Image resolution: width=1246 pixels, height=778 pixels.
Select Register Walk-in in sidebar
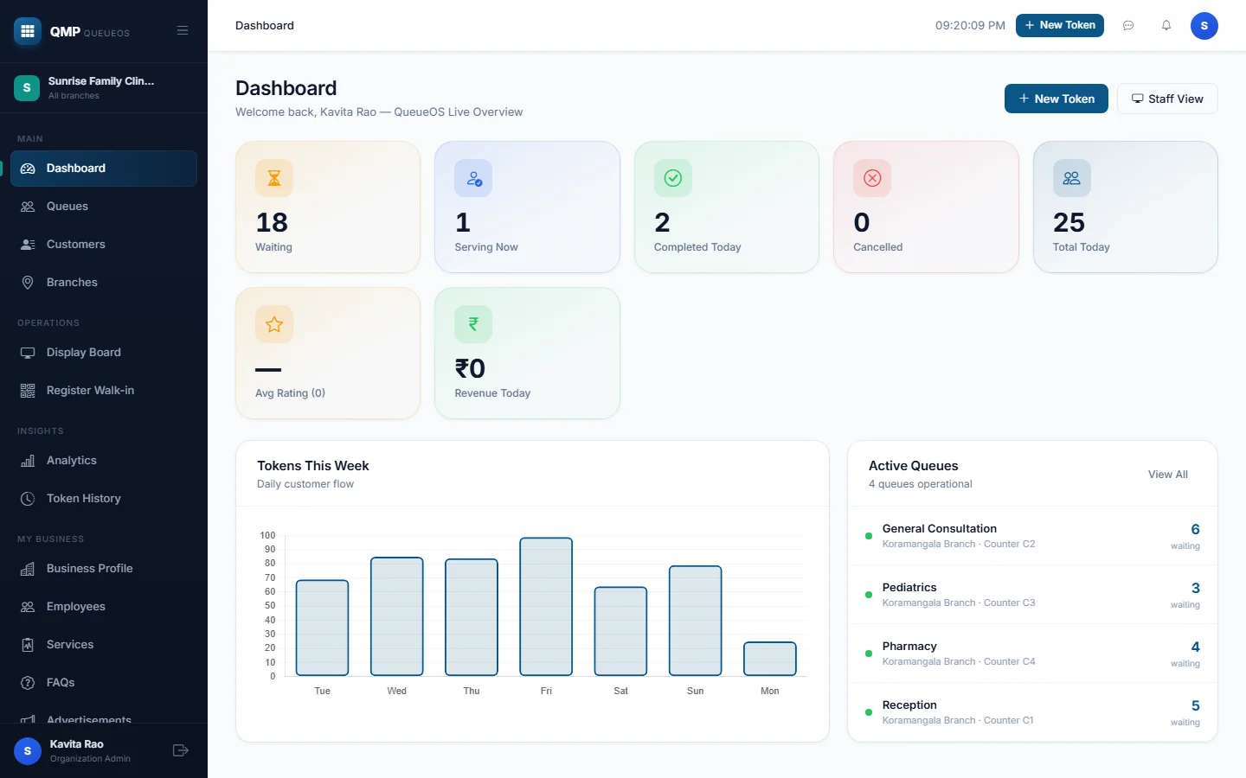click(104, 391)
